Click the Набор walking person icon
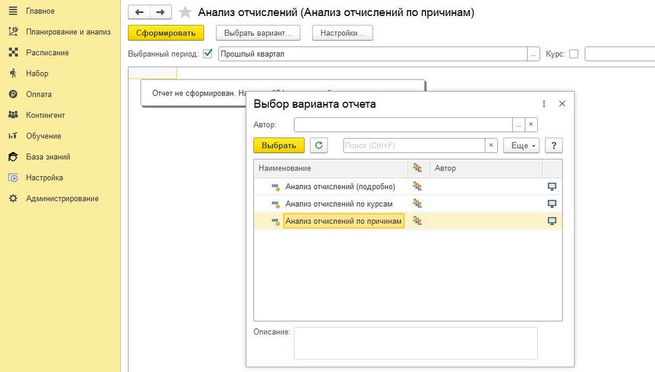Viewport: 655px width, 372px height. point(13,73)
